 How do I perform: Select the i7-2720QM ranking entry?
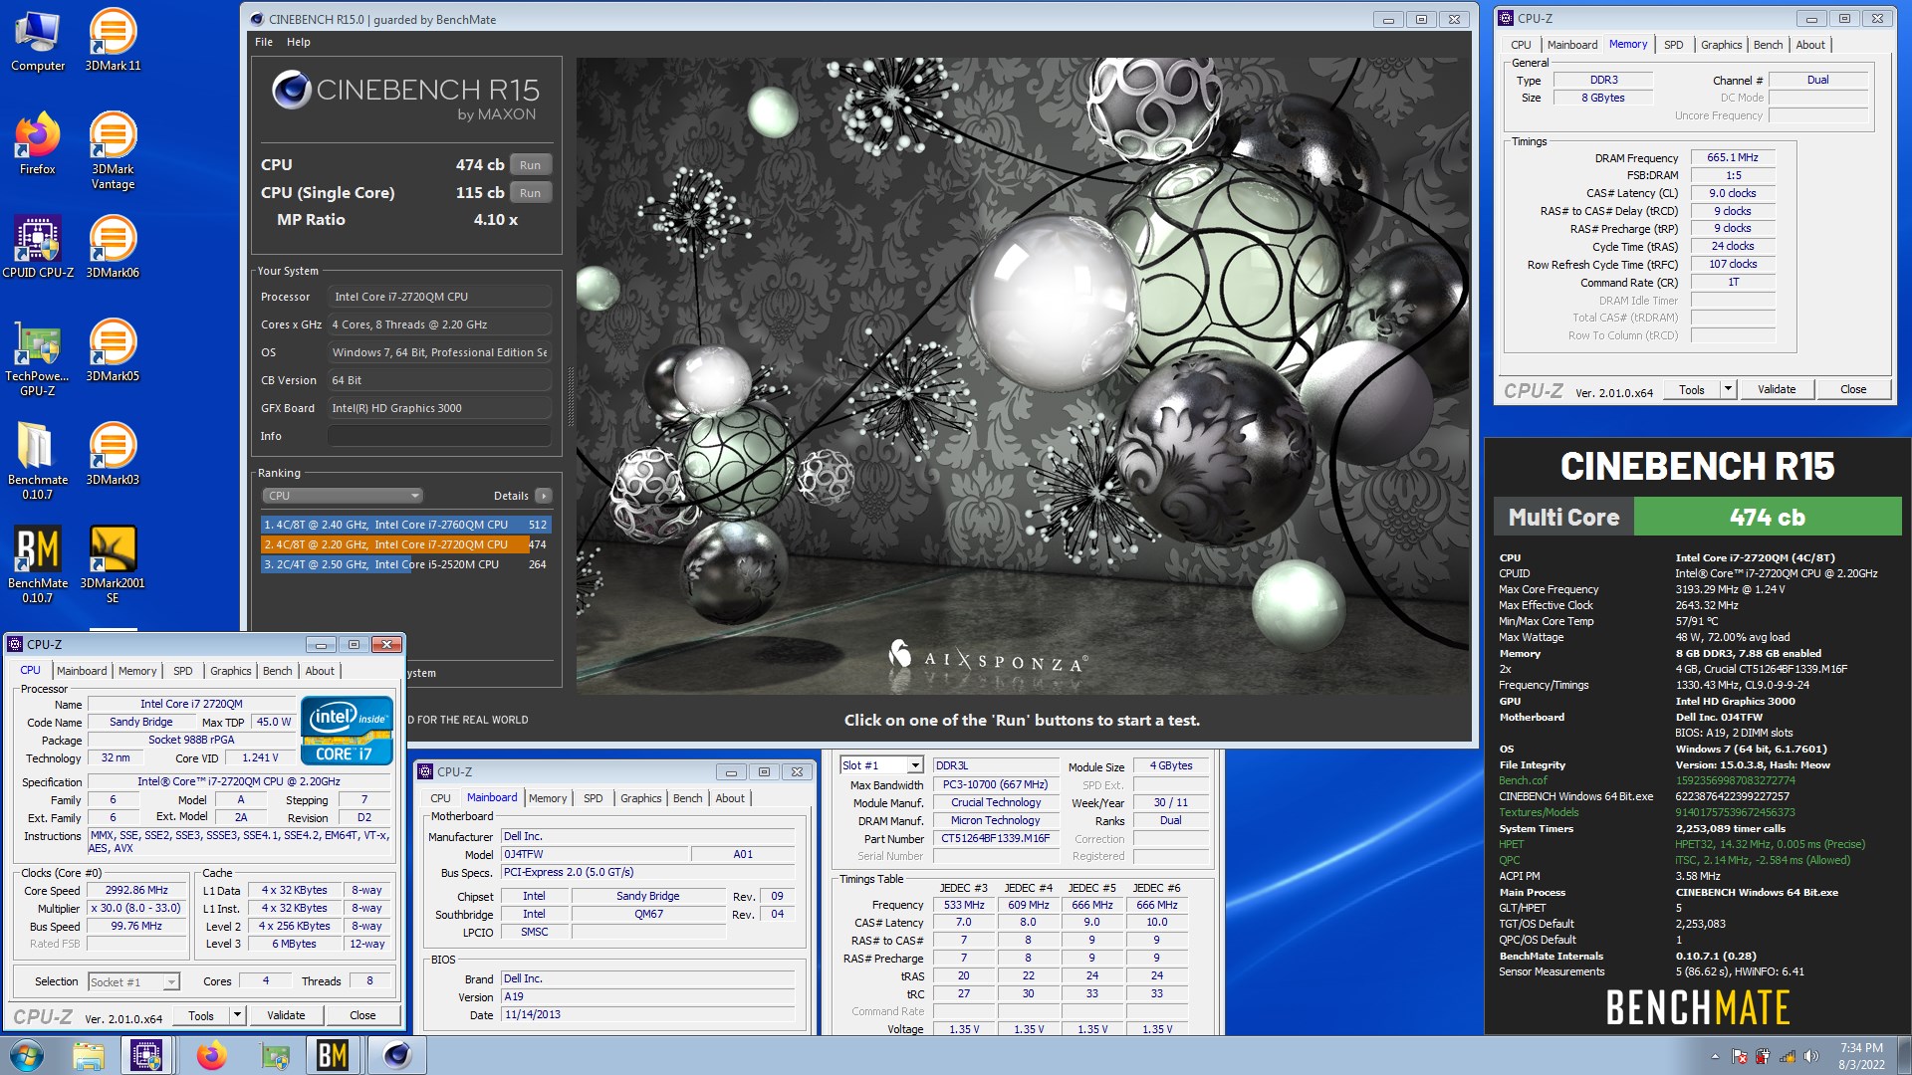(405, 544)
